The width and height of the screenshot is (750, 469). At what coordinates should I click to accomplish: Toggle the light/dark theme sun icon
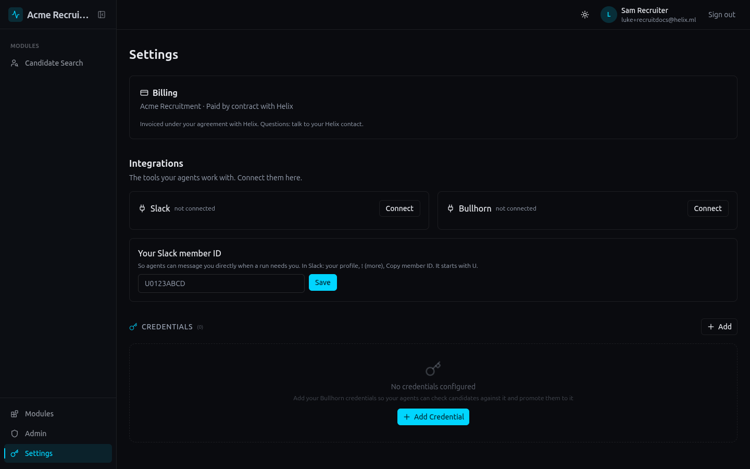click(x=585, y=15)
